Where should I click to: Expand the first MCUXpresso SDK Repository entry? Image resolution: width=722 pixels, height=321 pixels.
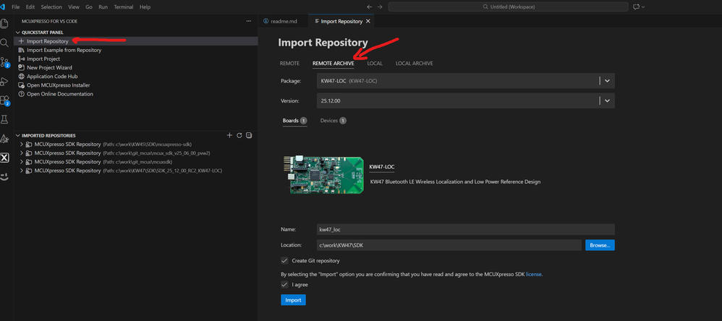(22, 145)
